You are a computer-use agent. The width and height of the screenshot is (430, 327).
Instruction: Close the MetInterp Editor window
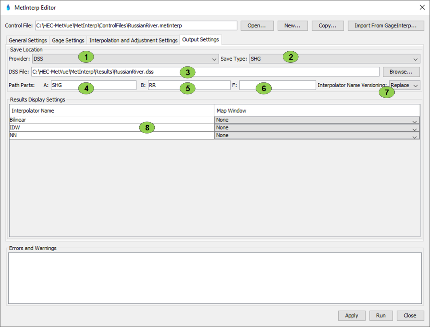pos(422,7)
